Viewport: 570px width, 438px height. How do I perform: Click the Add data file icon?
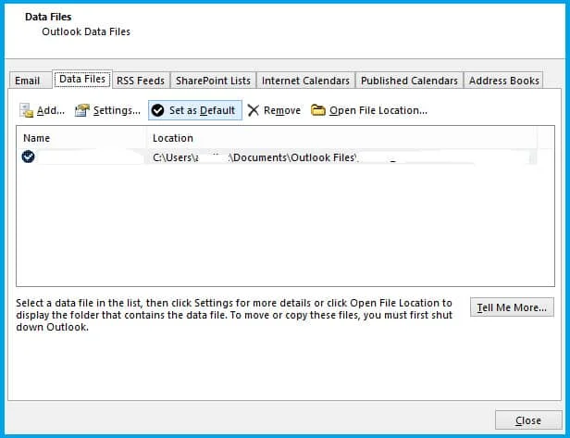point(26,110)
